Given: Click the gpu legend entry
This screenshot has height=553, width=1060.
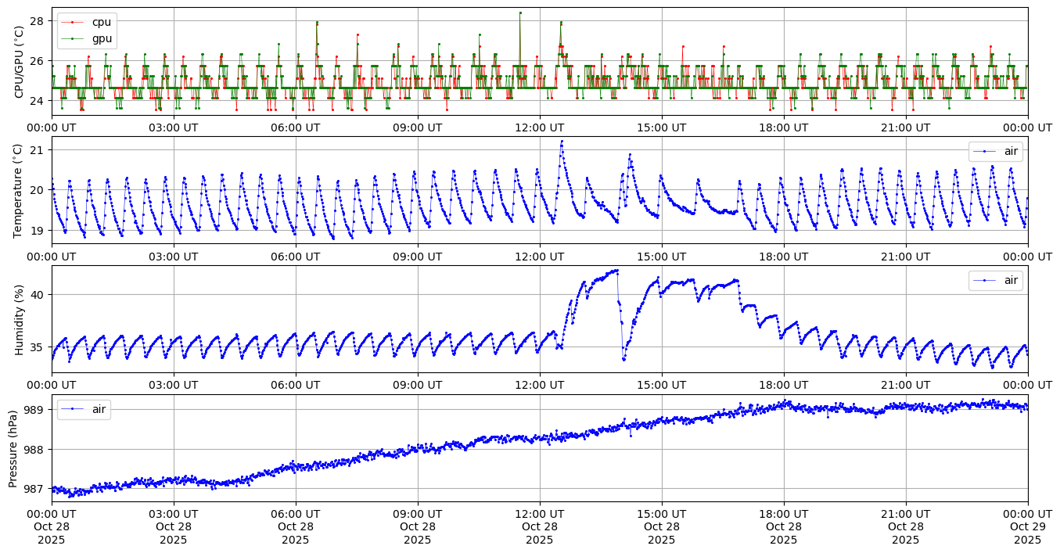Looking at the screenshot, I should (102, 38).
